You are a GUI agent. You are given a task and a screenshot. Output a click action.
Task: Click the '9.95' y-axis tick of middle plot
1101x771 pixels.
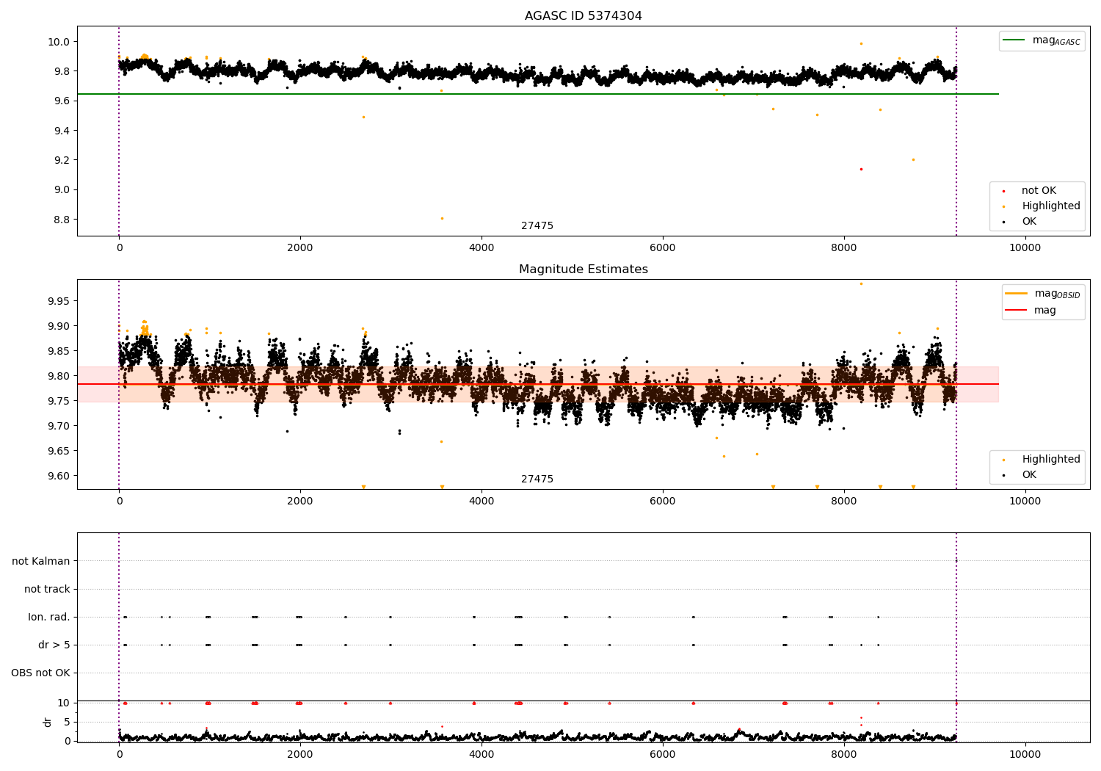(x=59, y=301)
